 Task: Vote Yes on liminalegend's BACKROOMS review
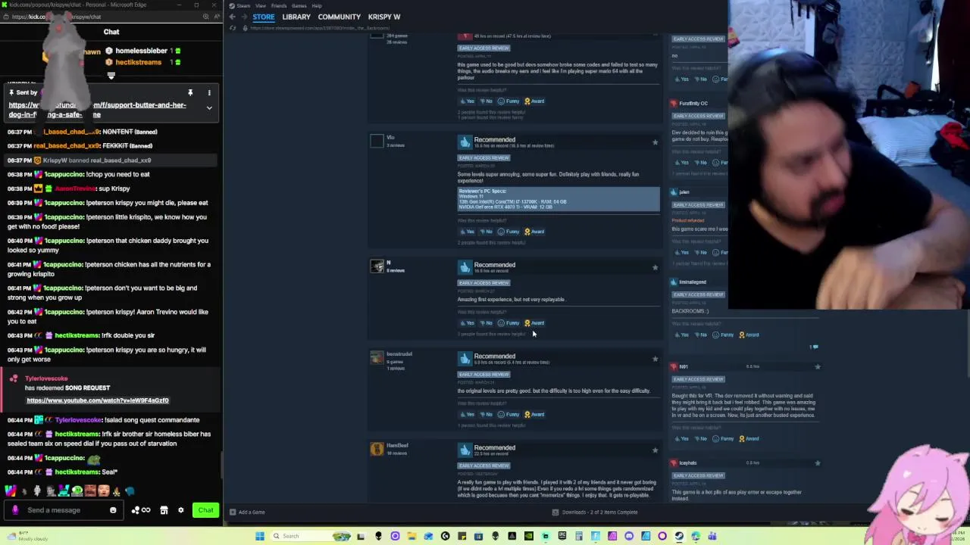pos(681,335)
